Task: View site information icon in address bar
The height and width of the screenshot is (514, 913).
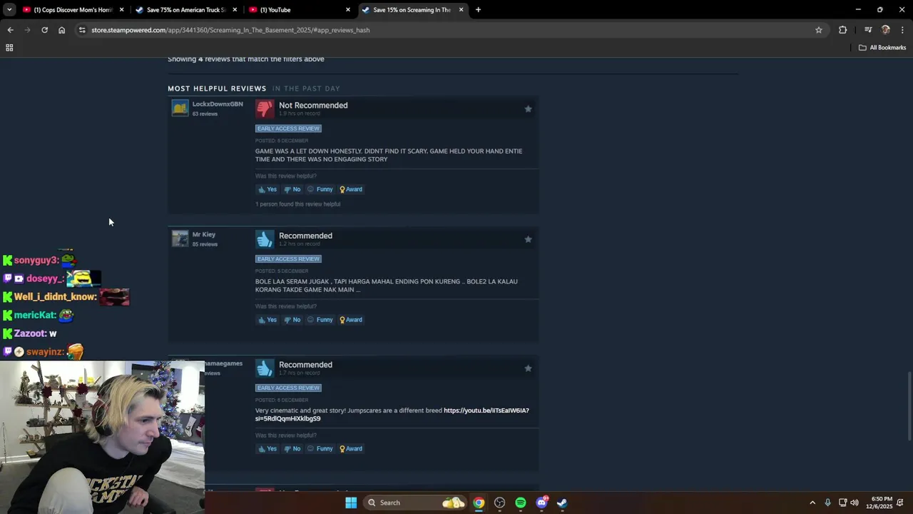Action: point(82,30)
